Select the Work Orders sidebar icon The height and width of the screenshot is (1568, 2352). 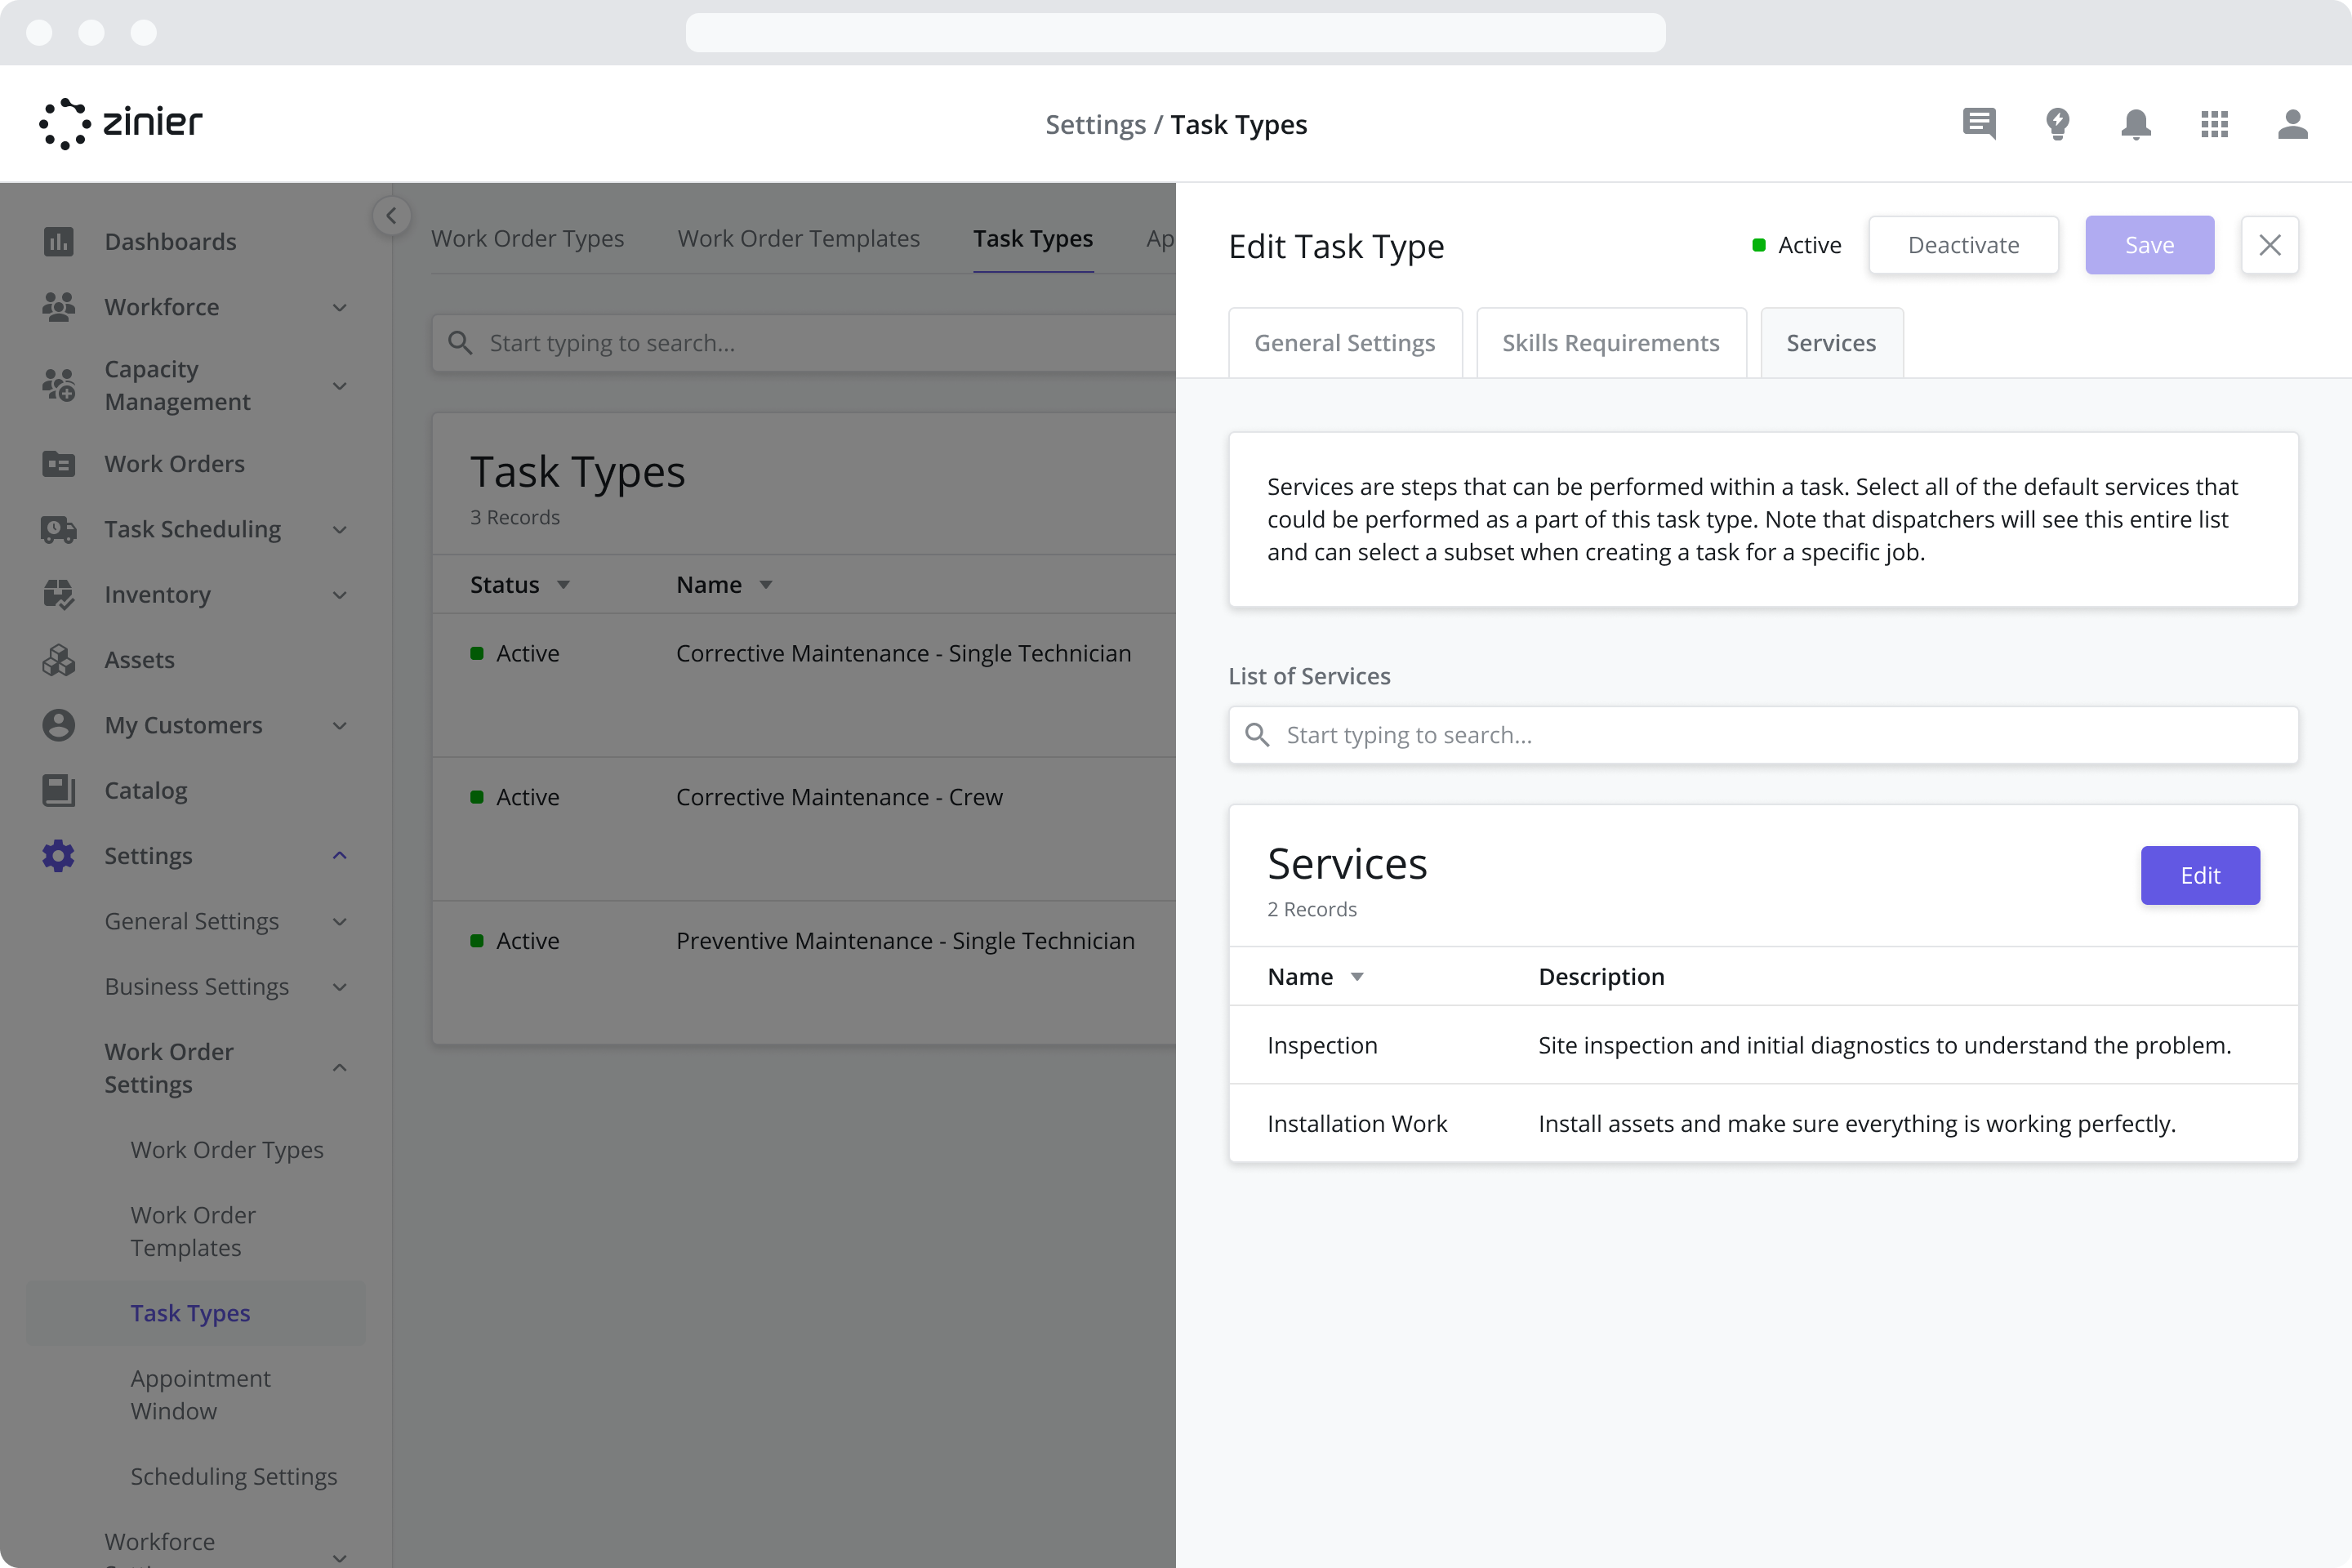point(59,463)
